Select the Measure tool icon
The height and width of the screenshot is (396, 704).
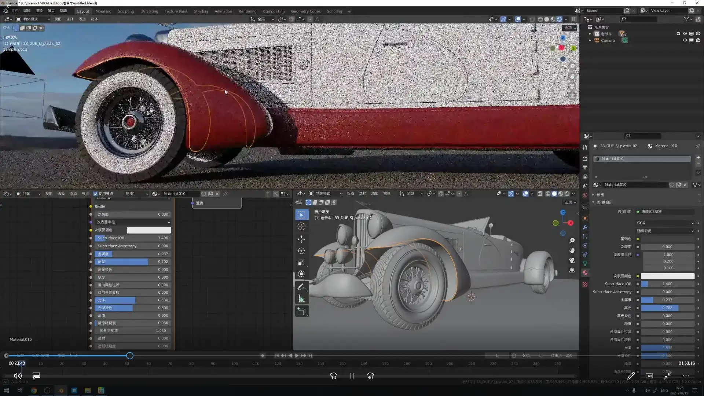tap(301, 299)
